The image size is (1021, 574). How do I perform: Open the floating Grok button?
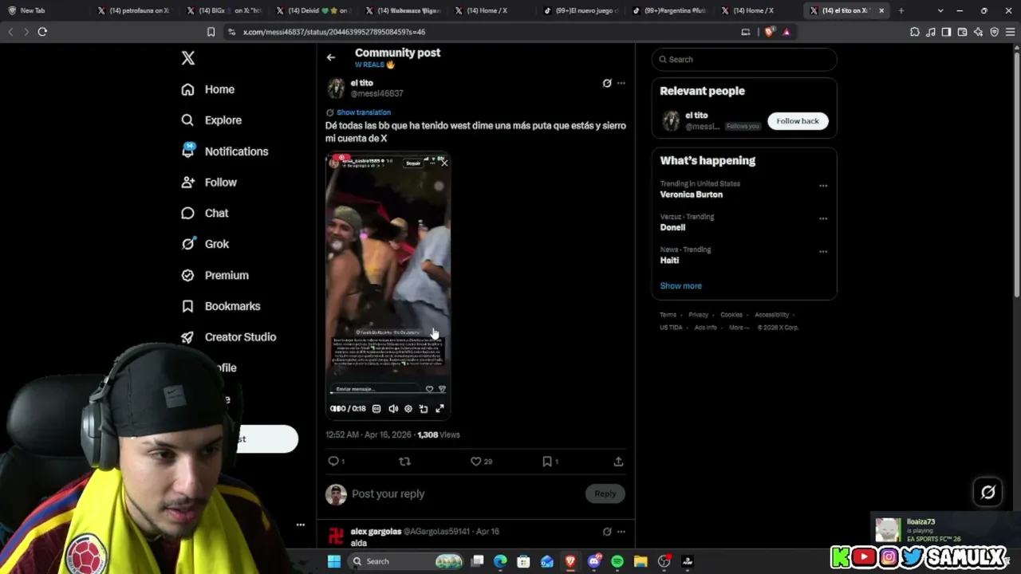point(988,493)
